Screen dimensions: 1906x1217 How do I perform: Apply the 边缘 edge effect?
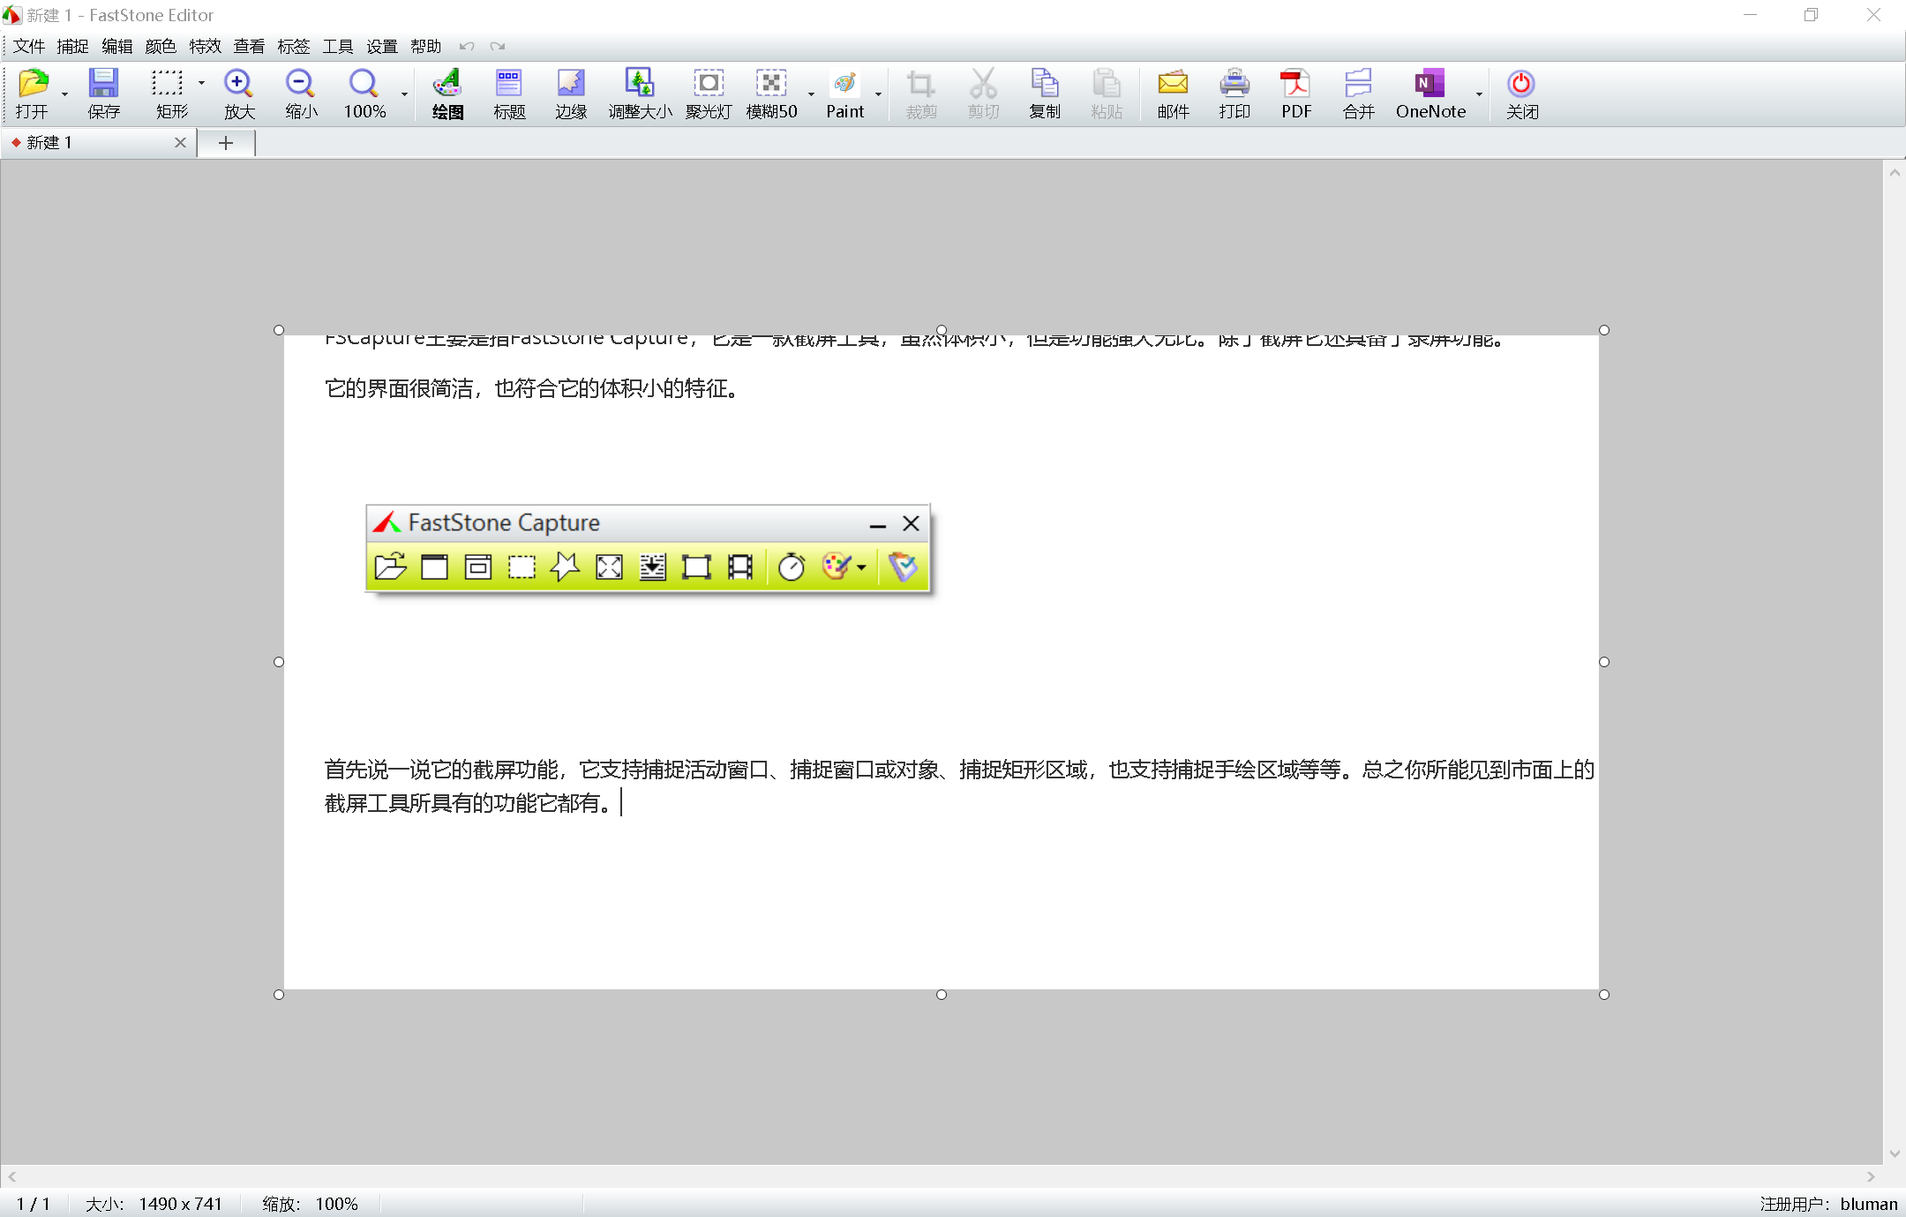[x=570, y=91]
